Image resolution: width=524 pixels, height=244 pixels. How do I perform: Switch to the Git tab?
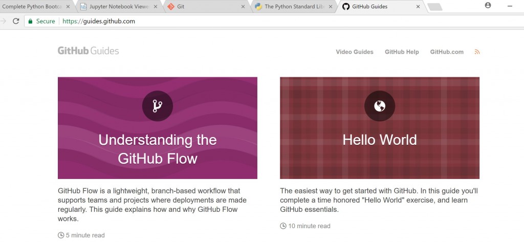coord(207,7)
